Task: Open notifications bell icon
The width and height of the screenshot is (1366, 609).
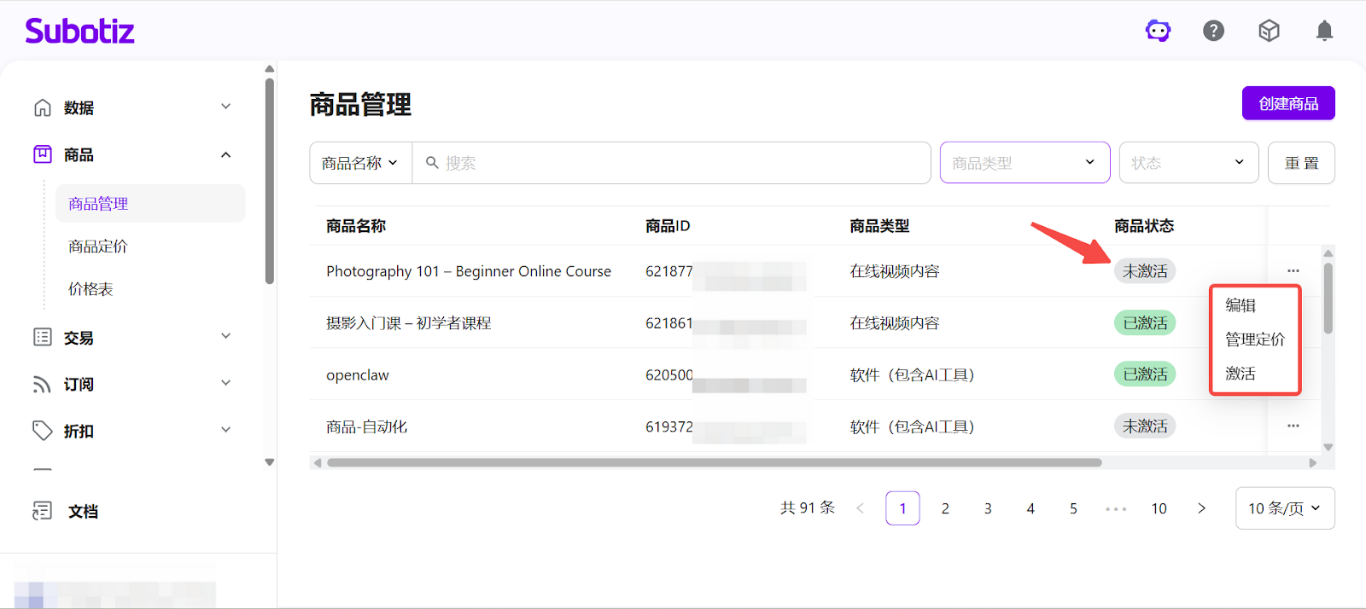Action: tap(1324, 32)
